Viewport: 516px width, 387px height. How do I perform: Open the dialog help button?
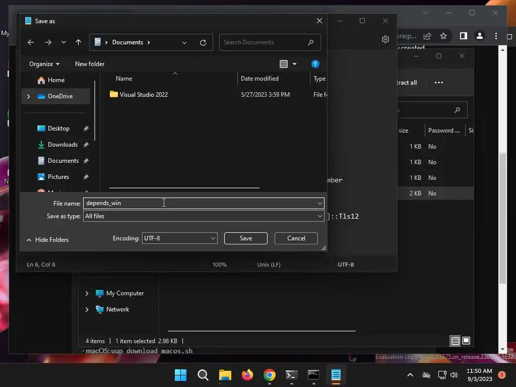pos(315,64)
